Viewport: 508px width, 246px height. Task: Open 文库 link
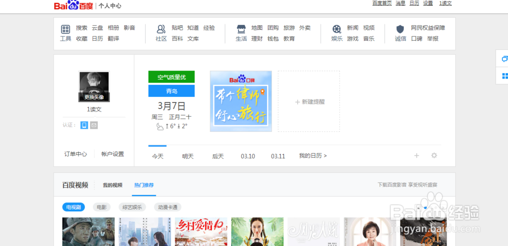click(193, 39)
